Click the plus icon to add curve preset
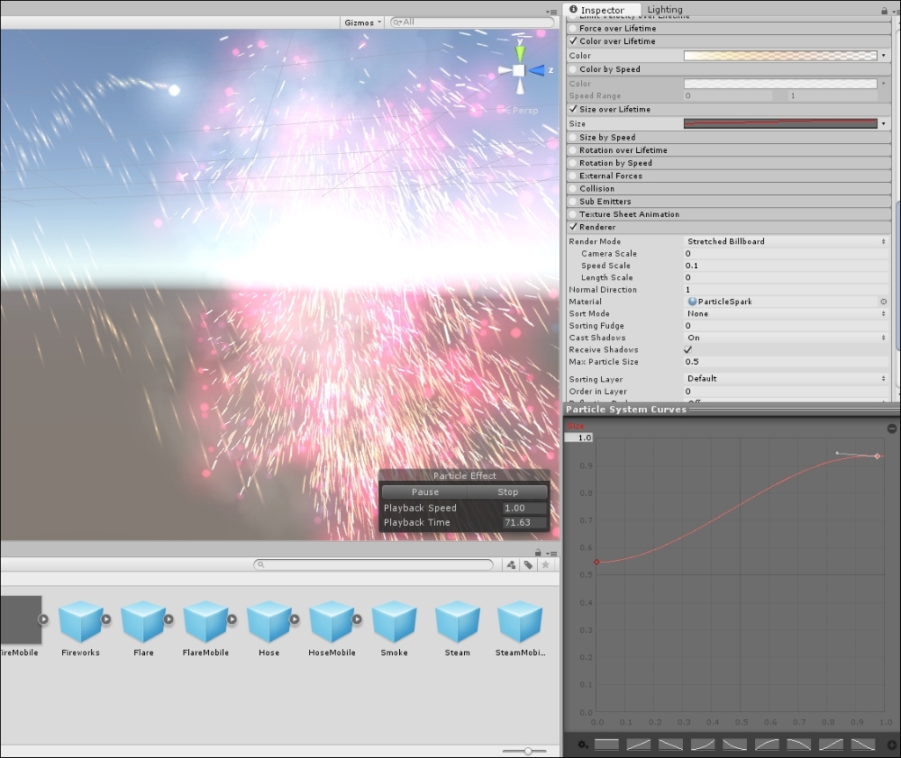Image resolution: width=901 pixels, height=758 pixels. pos(892,744)
